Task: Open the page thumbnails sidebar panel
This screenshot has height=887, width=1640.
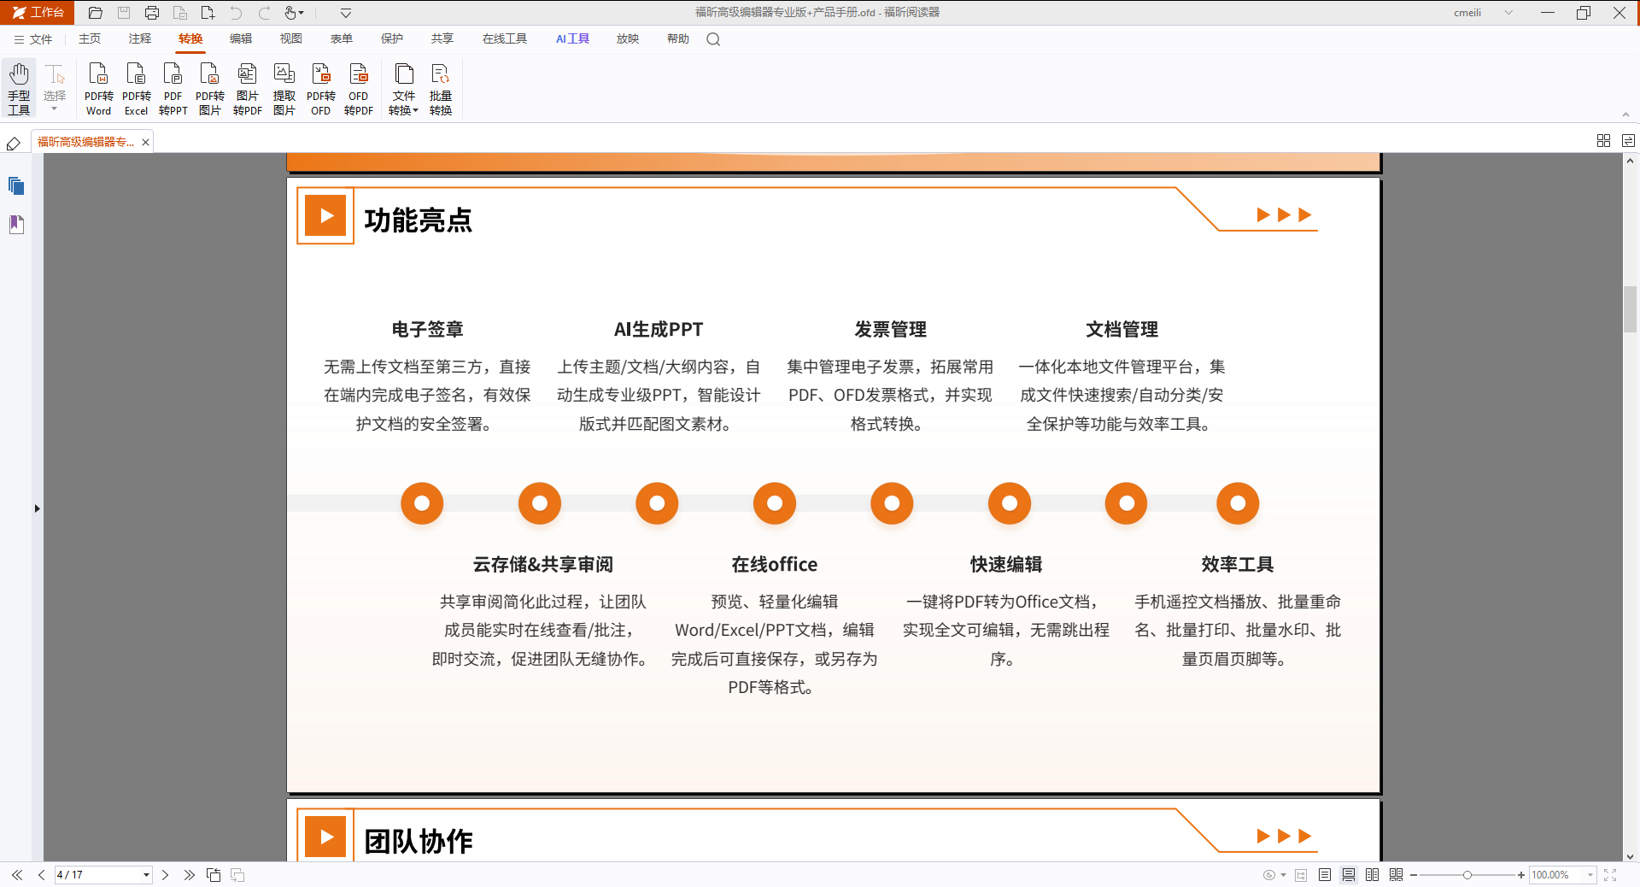Action: point(16,186)
